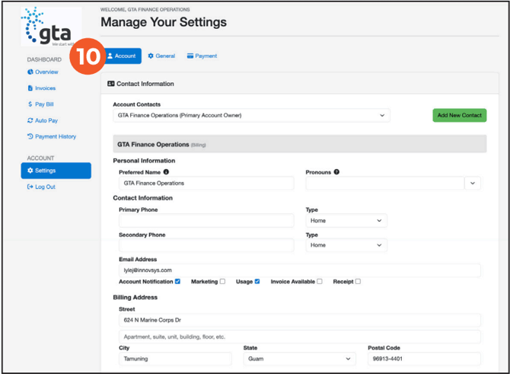Click the Payment History clock icon
Viewport: 510px width, 374px height.
pos(30,136)
